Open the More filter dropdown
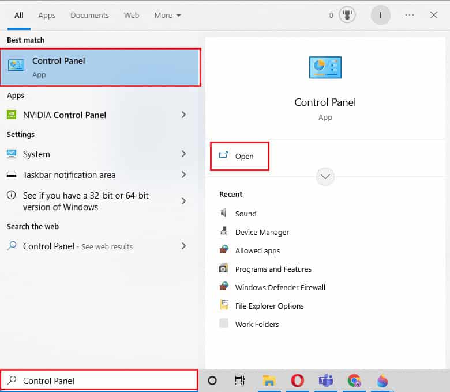The width and height of the screenshot is (450, 392). 168,16
